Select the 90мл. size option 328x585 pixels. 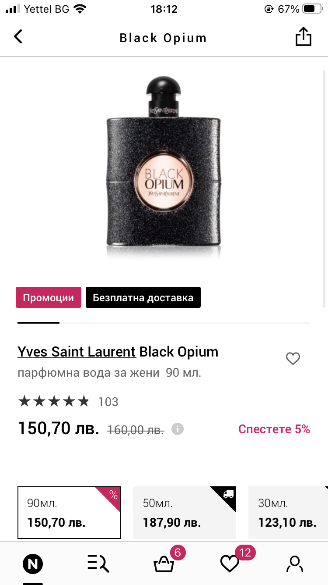69,512
